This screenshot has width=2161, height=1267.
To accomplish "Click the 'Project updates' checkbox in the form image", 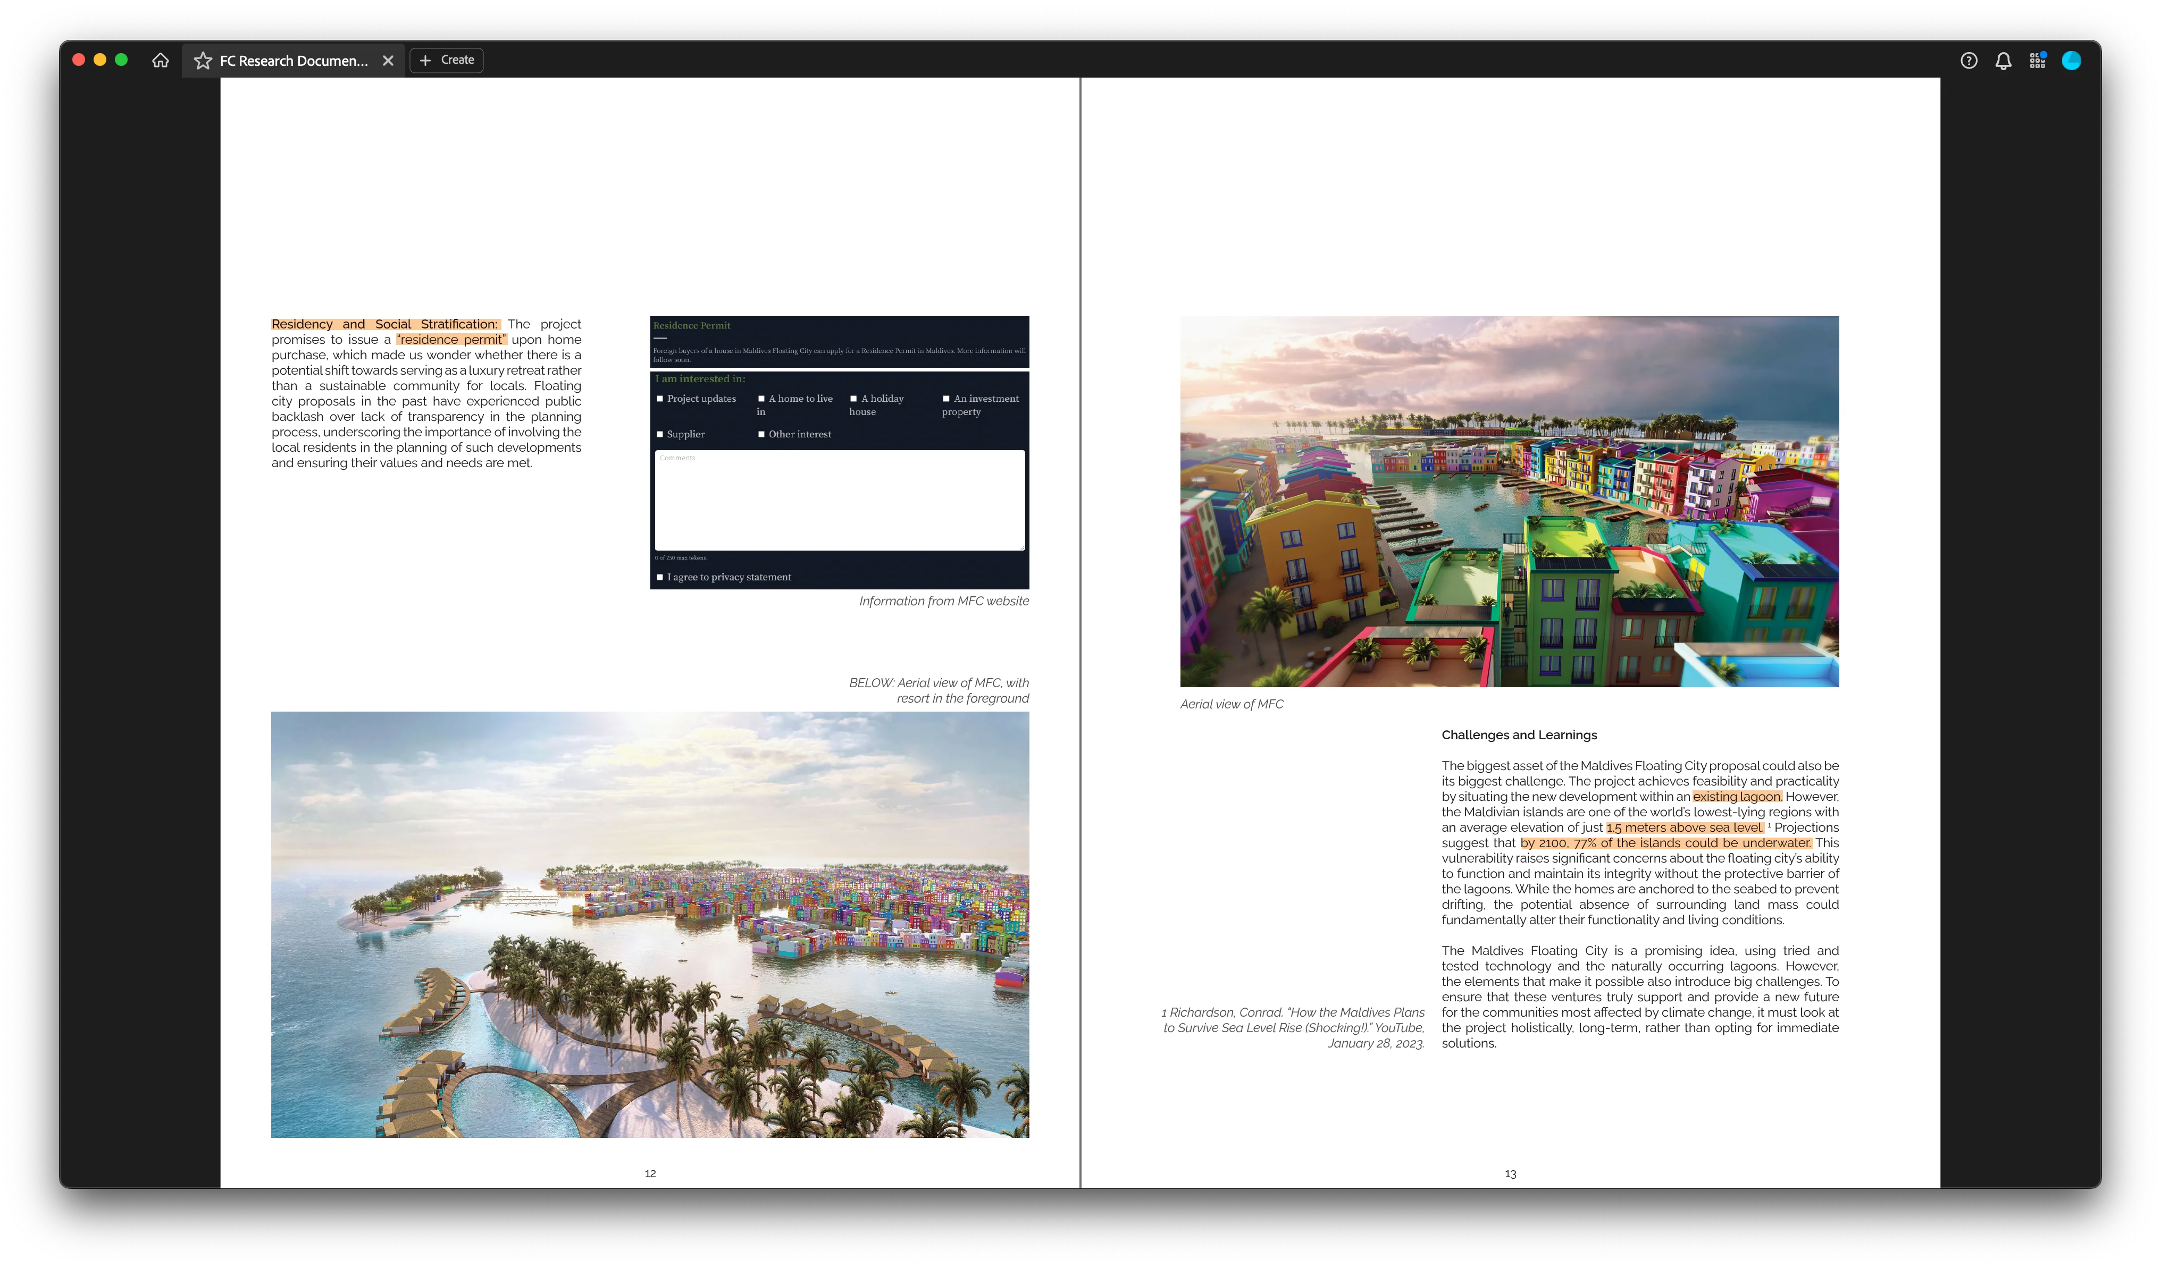I will [x=660, y=399].
